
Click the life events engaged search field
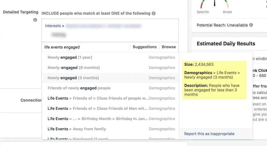point(86,47)
